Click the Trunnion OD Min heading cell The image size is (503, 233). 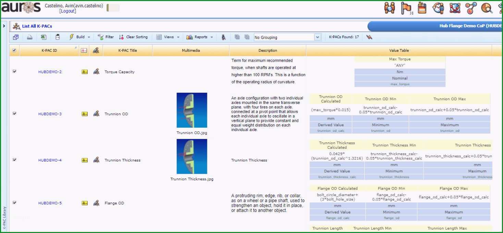click(x=380, y=99)
